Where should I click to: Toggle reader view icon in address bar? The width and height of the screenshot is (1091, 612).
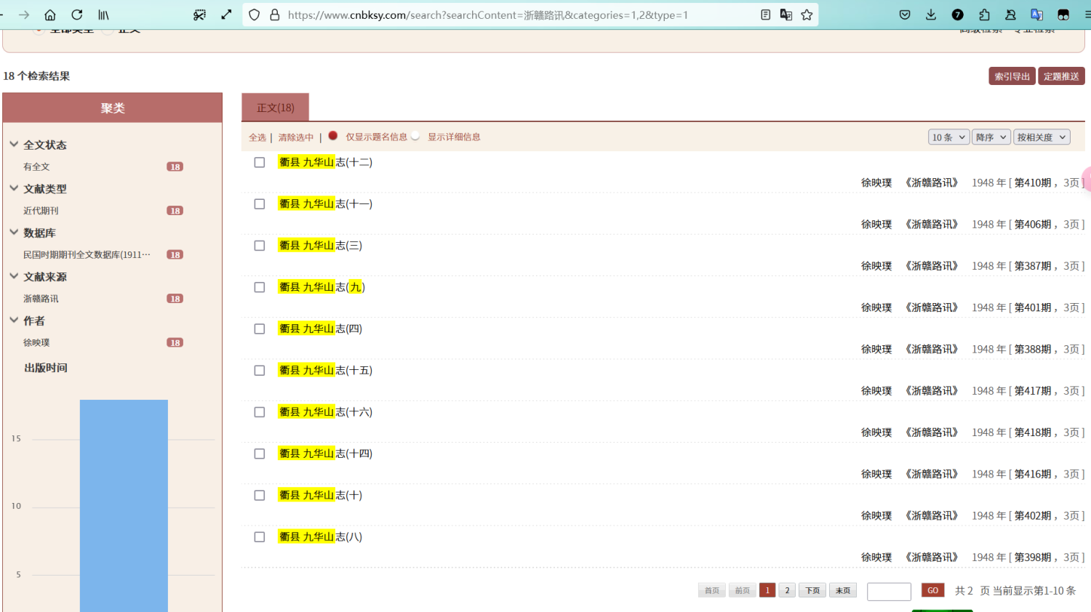tap(765, 15)
